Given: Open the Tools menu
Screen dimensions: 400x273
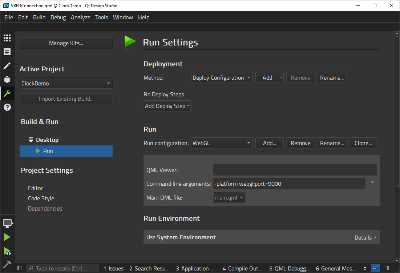Looking at the screenshot, I should 101,17.
